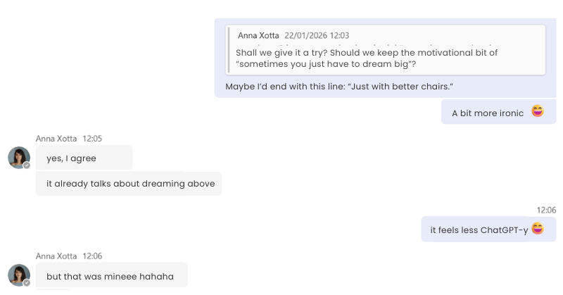
Task: Click the emoji after "A bit more ironic"
Action: pos(538,111)
